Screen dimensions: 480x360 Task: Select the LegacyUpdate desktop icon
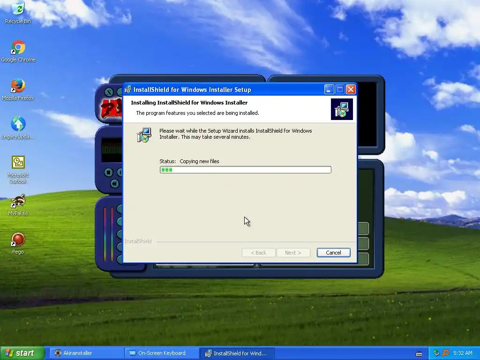click(x=18, y=128)
